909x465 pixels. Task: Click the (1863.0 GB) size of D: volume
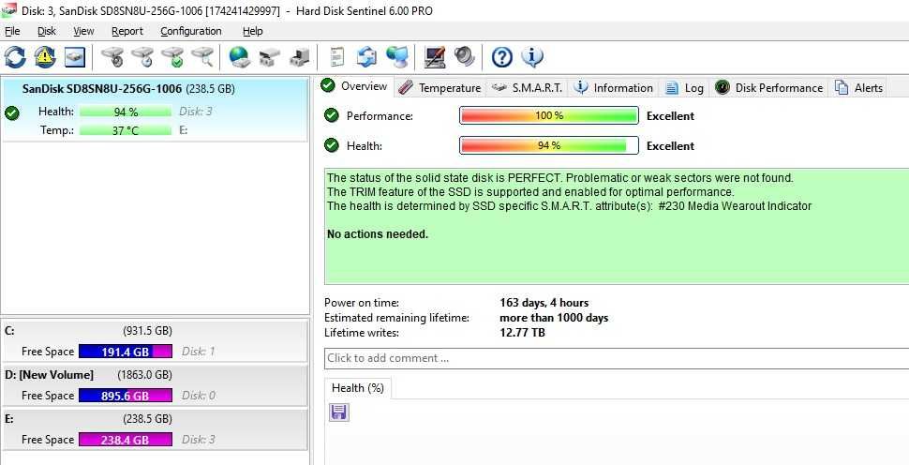[x=144, y=375]
